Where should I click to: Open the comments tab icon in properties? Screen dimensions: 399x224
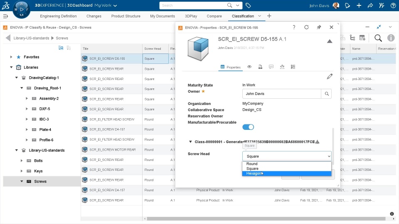(x=271, y=67)
